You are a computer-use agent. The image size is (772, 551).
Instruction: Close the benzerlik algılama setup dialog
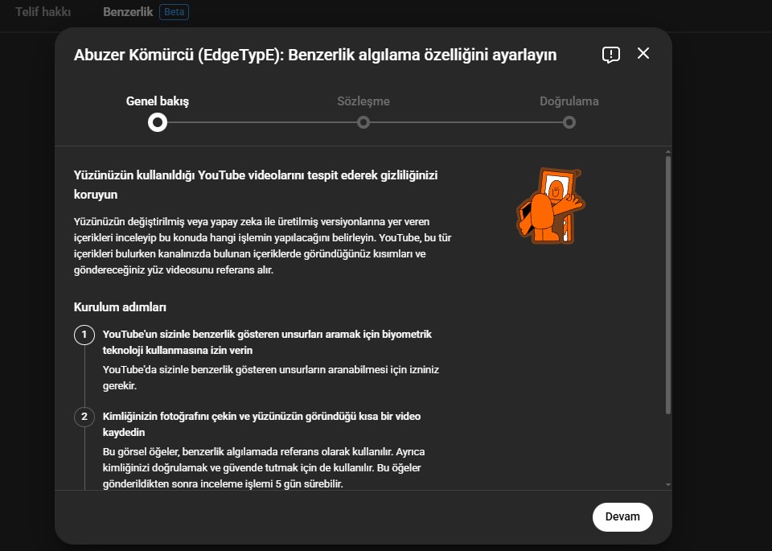643,54
